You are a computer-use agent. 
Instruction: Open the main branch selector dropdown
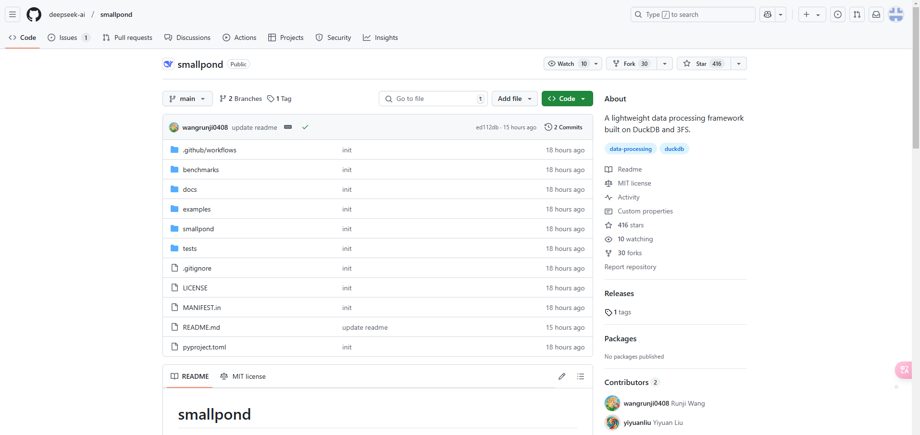[x=187, y=99]
